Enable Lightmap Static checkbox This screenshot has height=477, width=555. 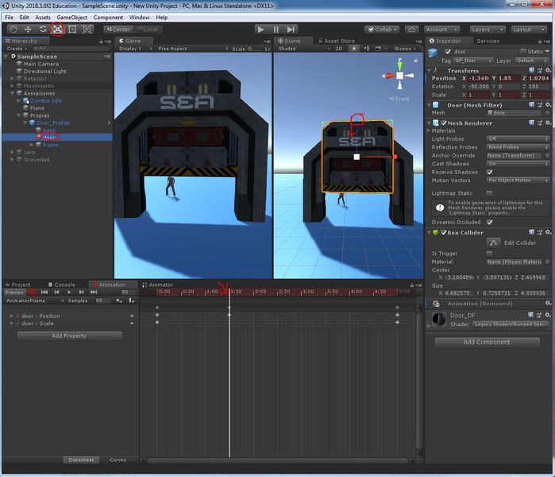tap(490, 193)
